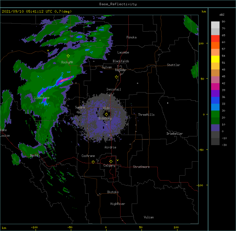
Task: Click the bottom axis tick labeled -100
Action: pyautogui.click(x=34, y=227)
